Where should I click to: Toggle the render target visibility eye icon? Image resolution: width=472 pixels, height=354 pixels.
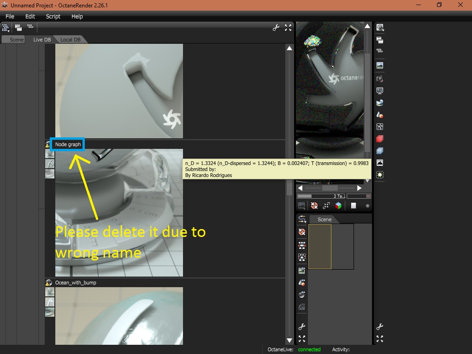click(301, 270)
